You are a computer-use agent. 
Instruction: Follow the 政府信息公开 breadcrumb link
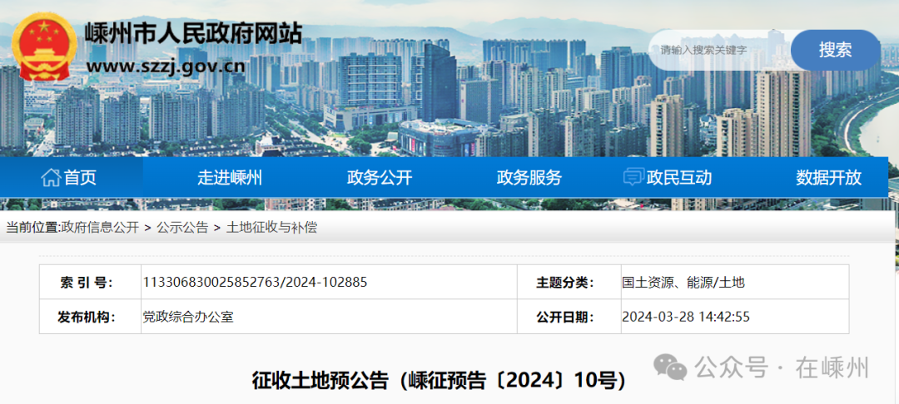[x=100, y=227]
